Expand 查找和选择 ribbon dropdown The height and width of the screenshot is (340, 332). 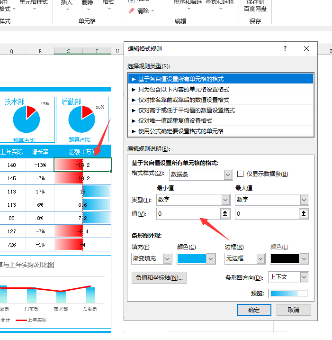pos(221,9)
